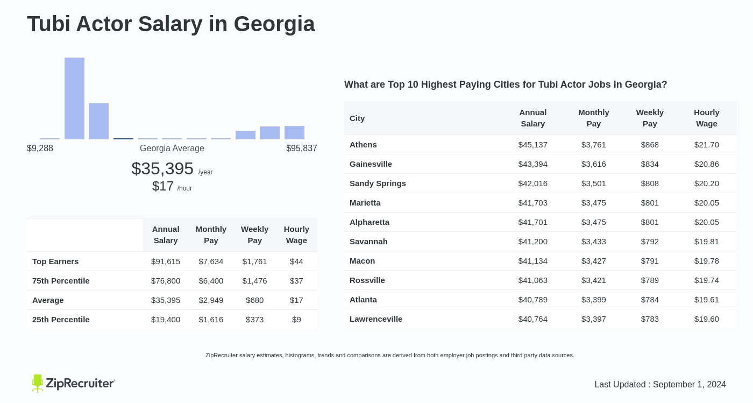Screen dimensions: 753x403
Task: Click Gainesville monthly pay $3,616
Action: (x=594, y=164)
